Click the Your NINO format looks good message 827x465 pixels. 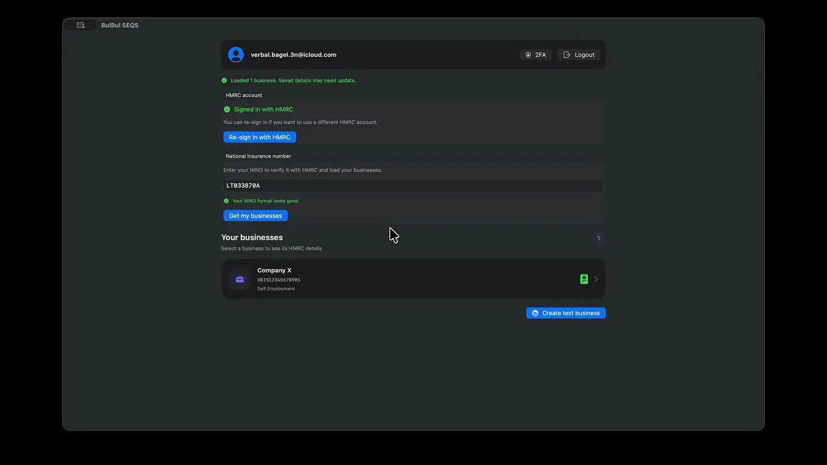266,201
